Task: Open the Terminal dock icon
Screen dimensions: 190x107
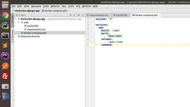Action: (x=5, y=36)
